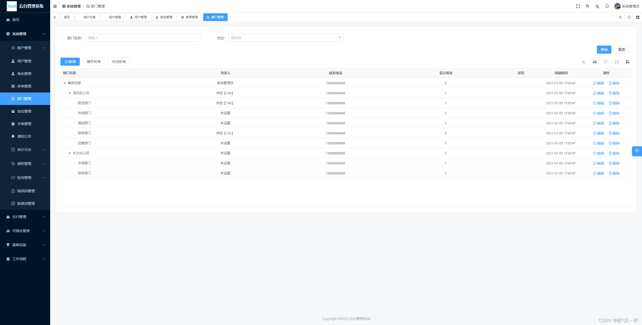Collapse the 长沙分公司 tree row
Image resolution: width=642 pixels, height=325 pixels.
click(70, 153)
